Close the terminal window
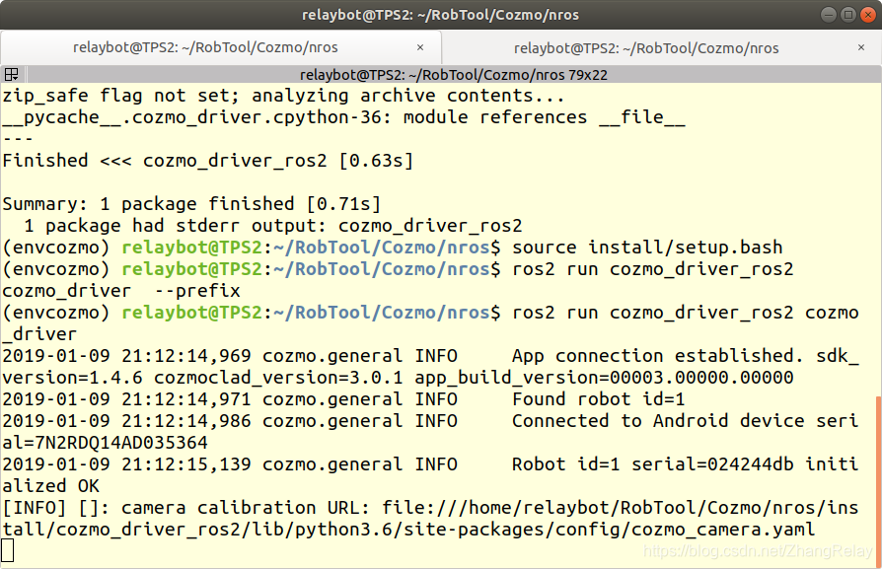 tap(868, 15)
